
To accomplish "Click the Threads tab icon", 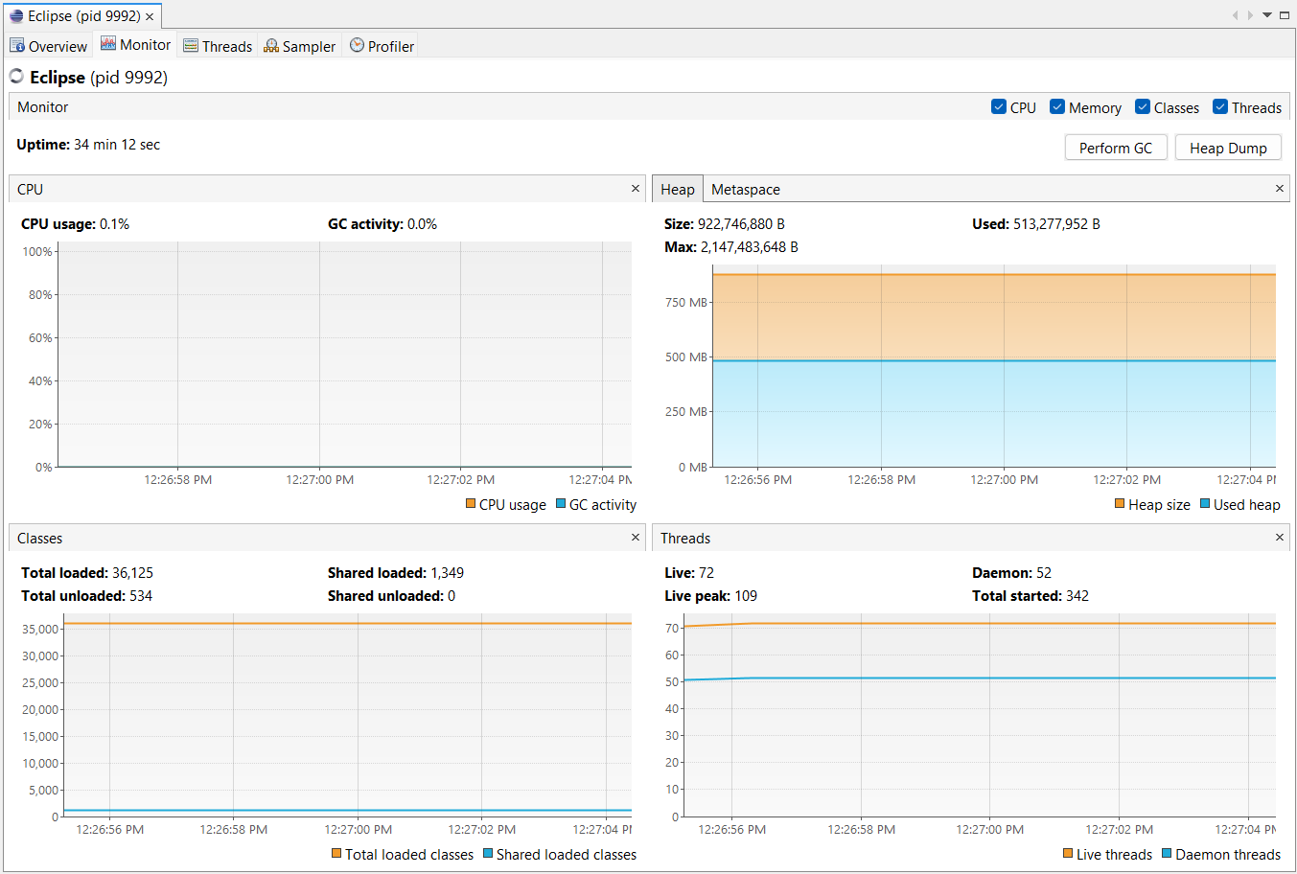I will coord(191,46).
